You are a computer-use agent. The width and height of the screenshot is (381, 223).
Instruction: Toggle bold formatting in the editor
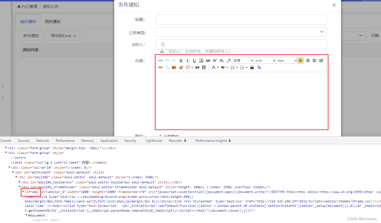tap(181, 60)
